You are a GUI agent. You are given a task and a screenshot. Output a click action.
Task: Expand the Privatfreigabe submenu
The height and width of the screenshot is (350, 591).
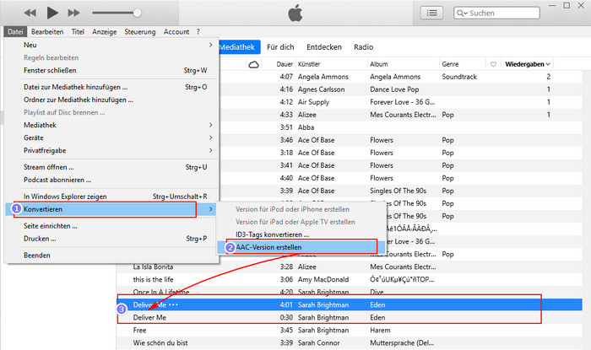111,150
